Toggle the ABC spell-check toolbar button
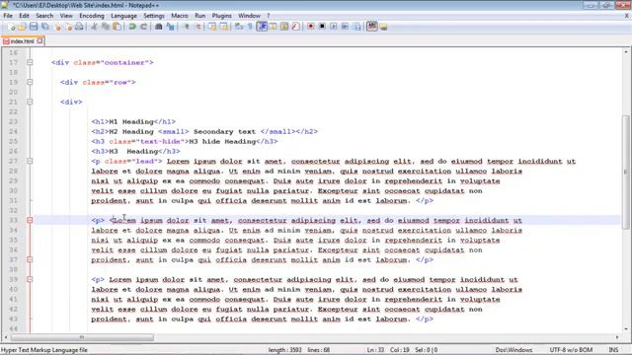 (x=371, y=27)
